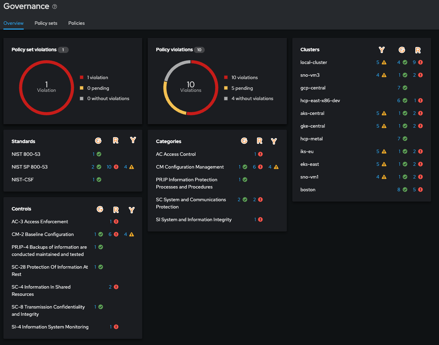Switch to the Policy sets tab
The image size is (439, 345).
coord(46,23)
